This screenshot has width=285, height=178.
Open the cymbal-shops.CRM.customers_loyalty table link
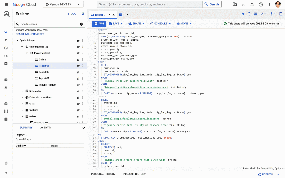pos(129,81)
